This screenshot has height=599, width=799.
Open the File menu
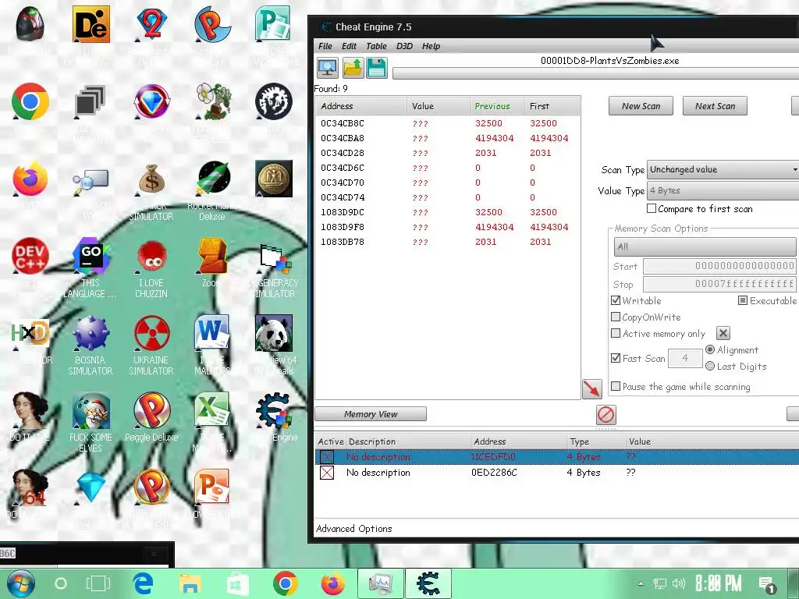pos(325,46)
